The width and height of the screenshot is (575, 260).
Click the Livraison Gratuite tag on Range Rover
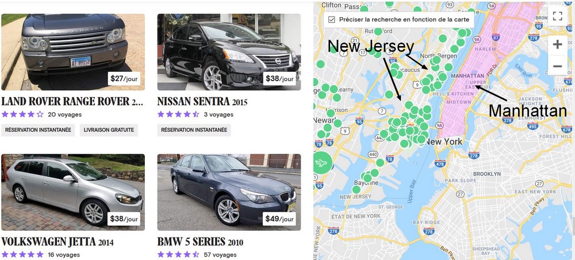point(109,130)
